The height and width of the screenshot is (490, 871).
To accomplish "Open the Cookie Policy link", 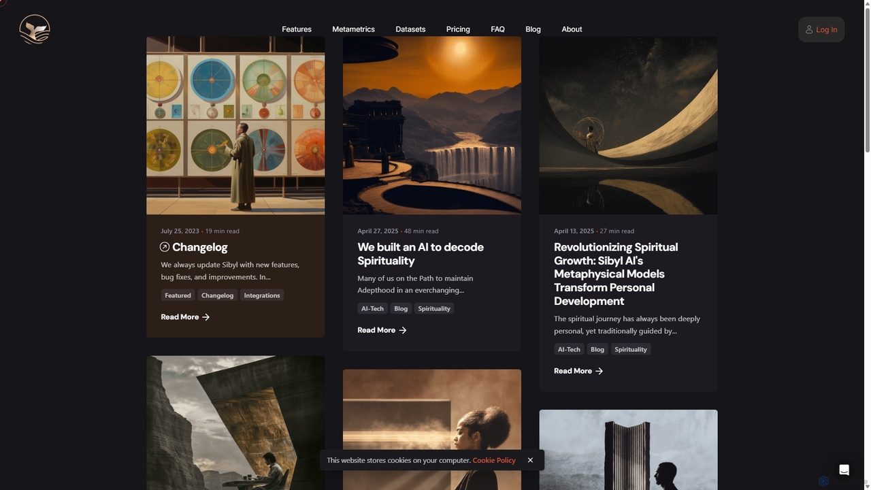I will 494,460.
